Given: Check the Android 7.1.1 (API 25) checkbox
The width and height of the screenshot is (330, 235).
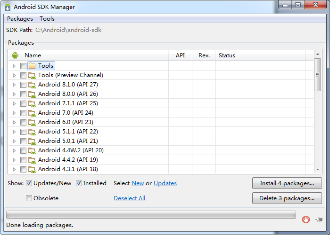Looking at the screenshot, I should (23, 104).
